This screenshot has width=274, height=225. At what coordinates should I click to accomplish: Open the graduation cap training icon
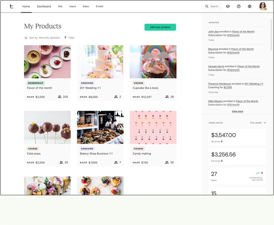coord(228,6)
